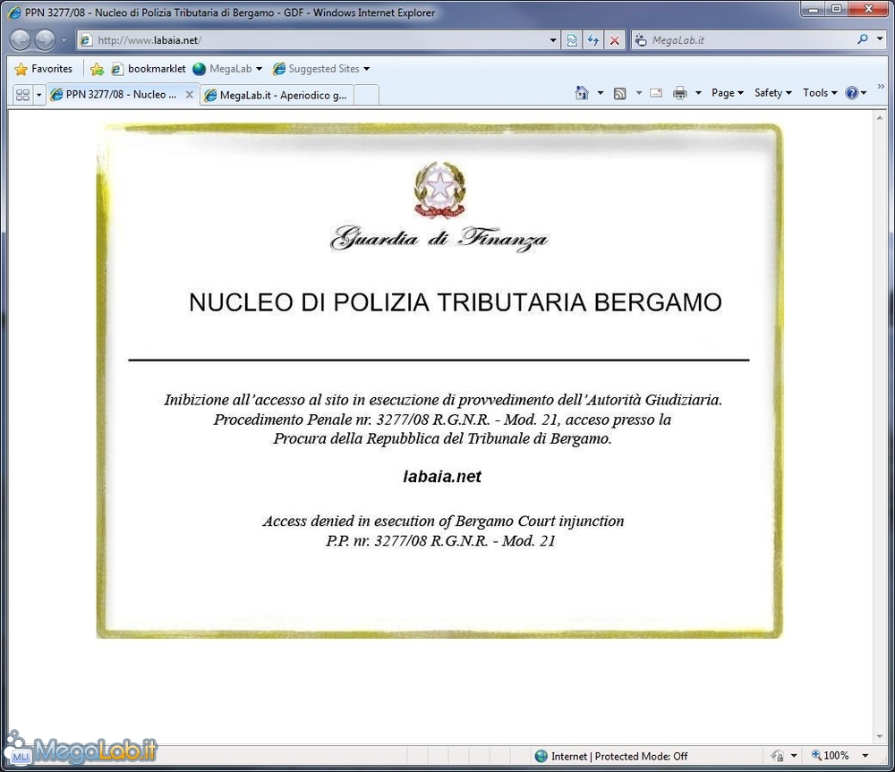Open the zoom level dropdown arrow
The height and width of the screenshot is (772, 895).
point(865,756)
